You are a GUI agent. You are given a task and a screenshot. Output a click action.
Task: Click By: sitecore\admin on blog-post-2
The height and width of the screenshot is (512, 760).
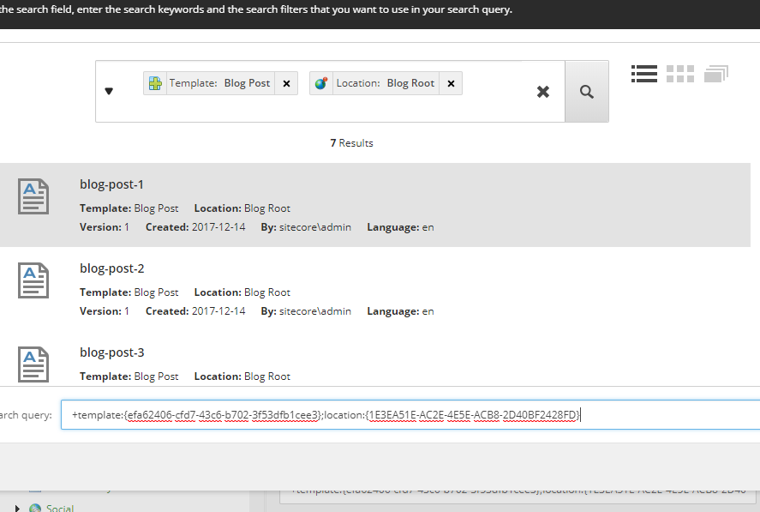pos(306,311)
